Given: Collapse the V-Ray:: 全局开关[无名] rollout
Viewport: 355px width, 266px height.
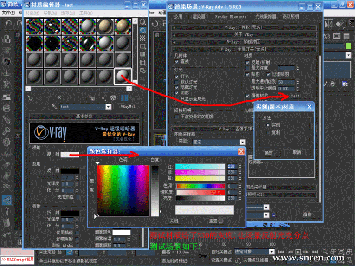Looking at the screenshot, I should pyautogui.click(x=243, y=49).
